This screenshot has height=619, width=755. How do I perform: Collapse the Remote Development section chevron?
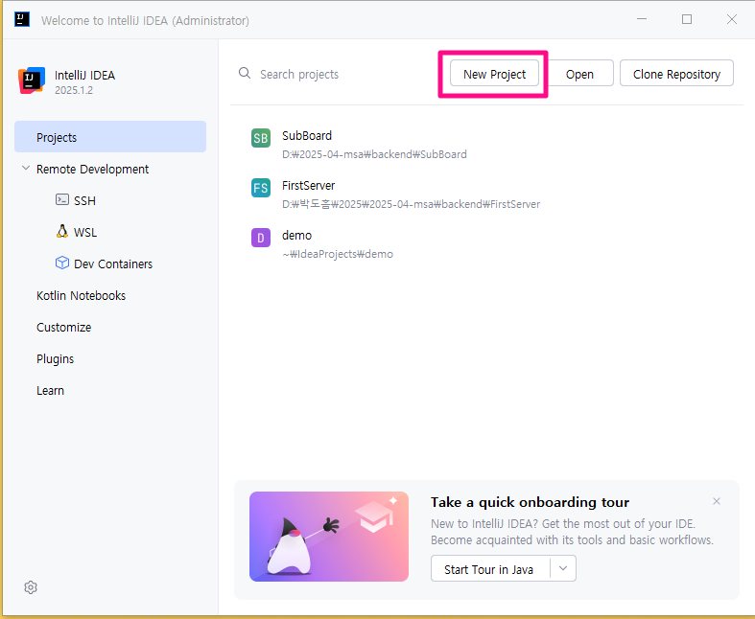coord(26,169)
